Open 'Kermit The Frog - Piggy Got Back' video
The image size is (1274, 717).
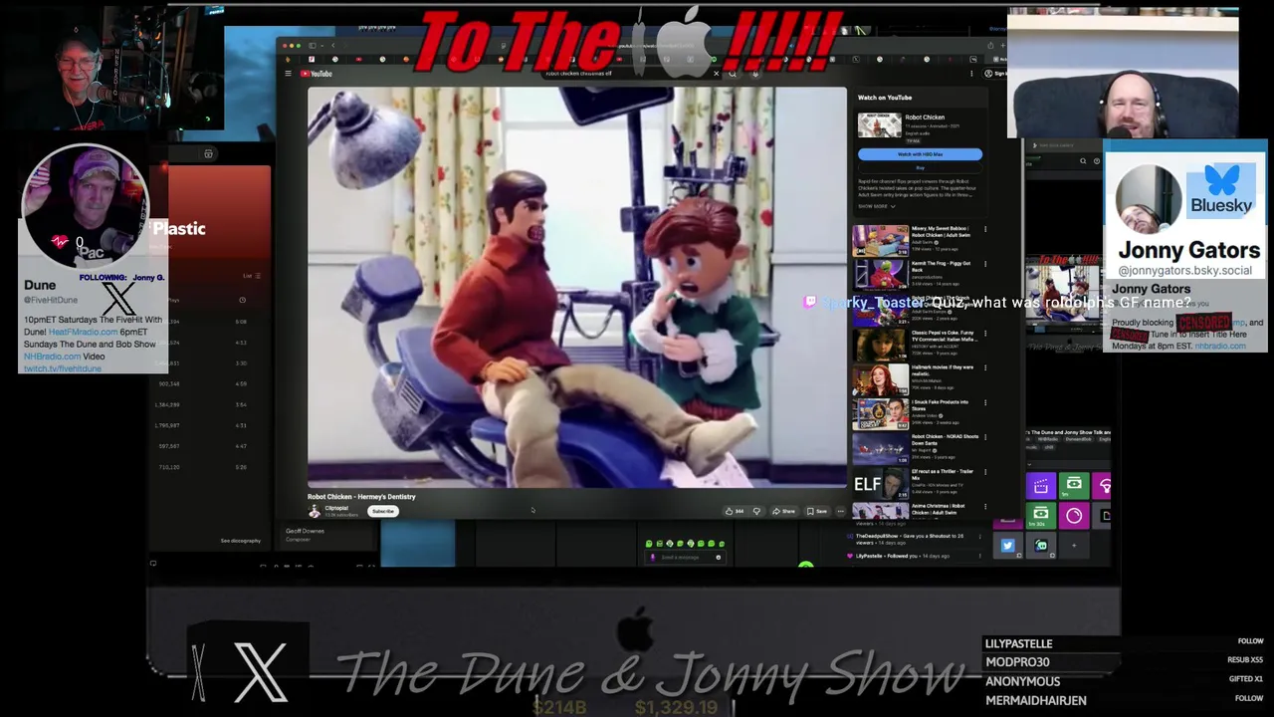pos(880,275)
